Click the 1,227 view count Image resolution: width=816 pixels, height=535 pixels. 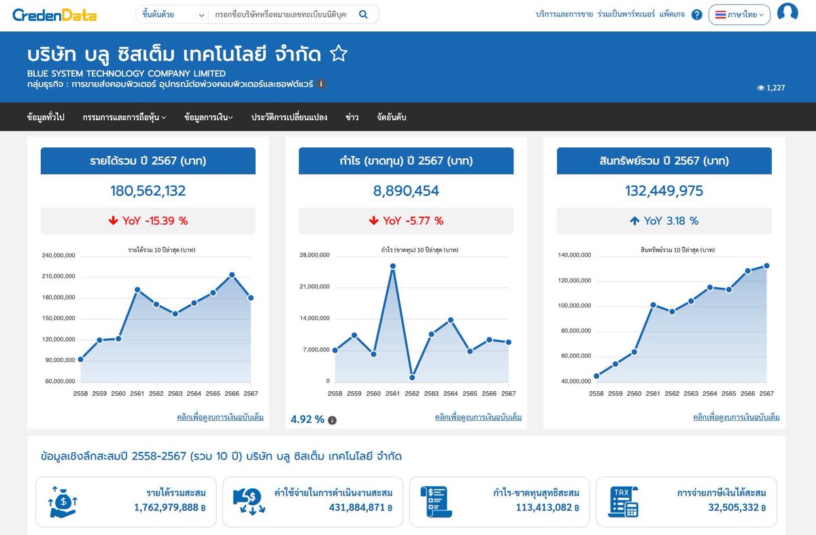point(776,88)
